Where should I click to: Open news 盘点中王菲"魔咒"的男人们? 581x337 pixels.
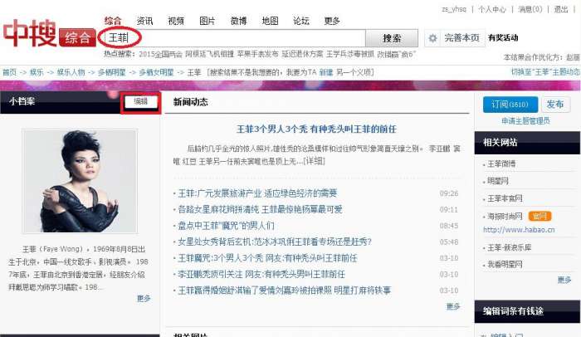226,226
